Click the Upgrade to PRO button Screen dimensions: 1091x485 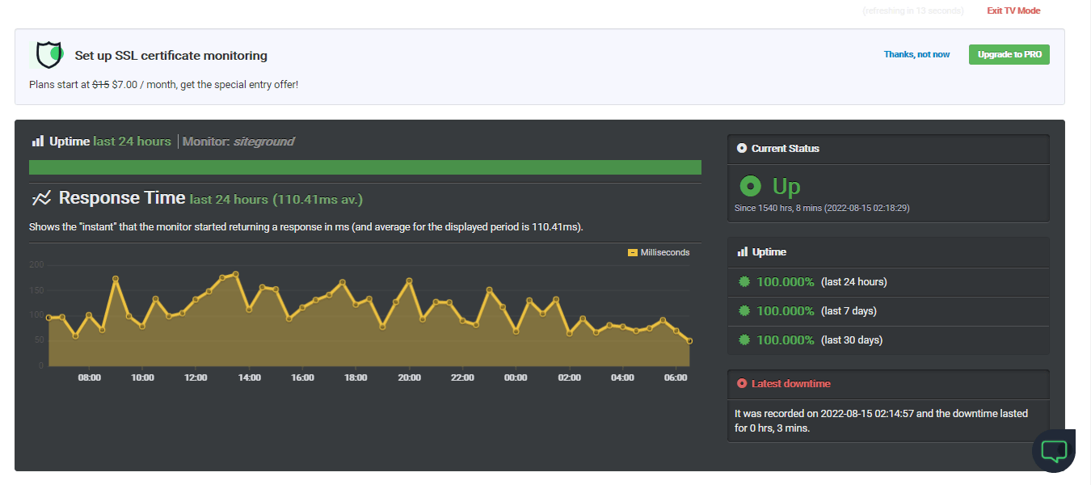click(1009, 54)
